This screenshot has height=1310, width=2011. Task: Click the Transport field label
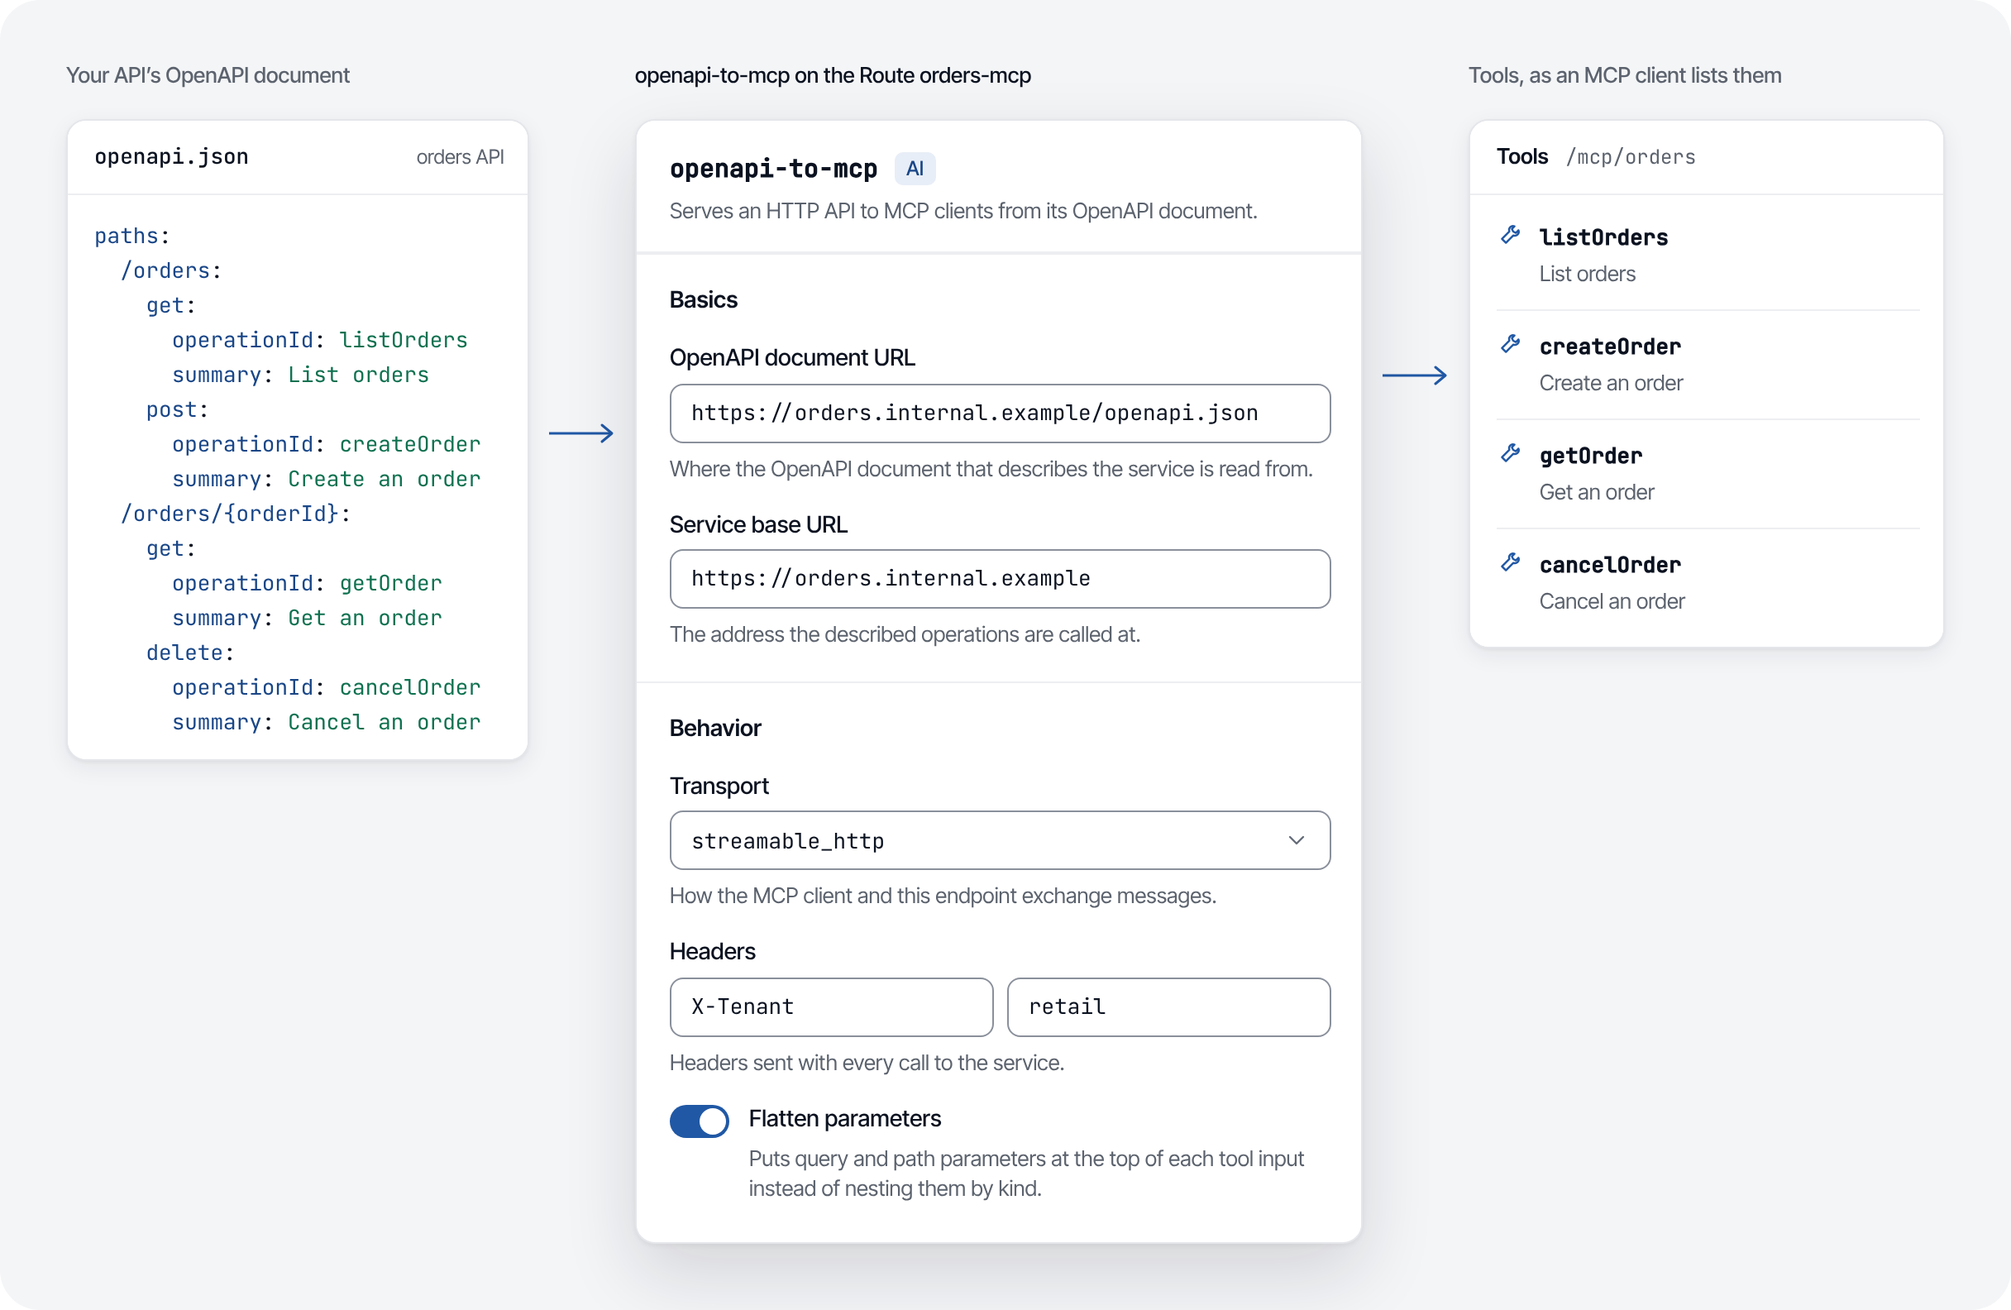pyautogui.click(x=719, y=786)
